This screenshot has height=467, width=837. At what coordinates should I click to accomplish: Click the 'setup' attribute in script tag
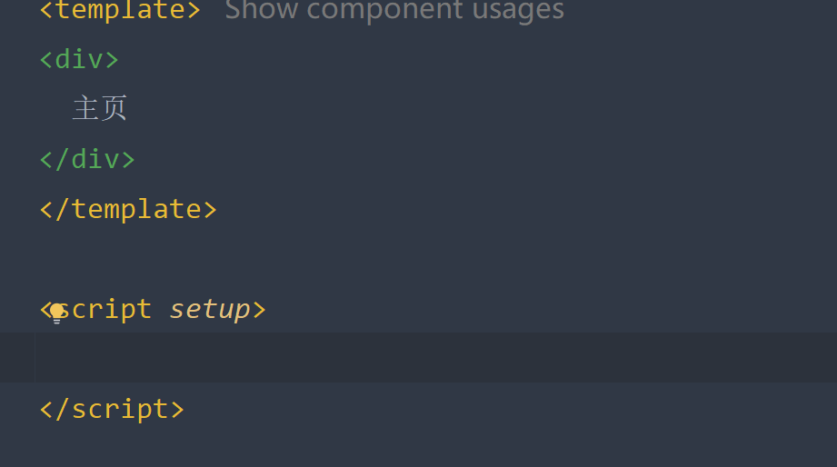[x=210, y=310]
